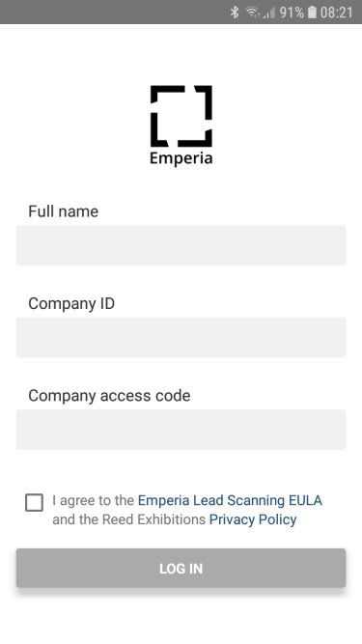Tap the 91% battery percentage indicator
This screenshot has width=362, height=644.
tap(292, 13)
